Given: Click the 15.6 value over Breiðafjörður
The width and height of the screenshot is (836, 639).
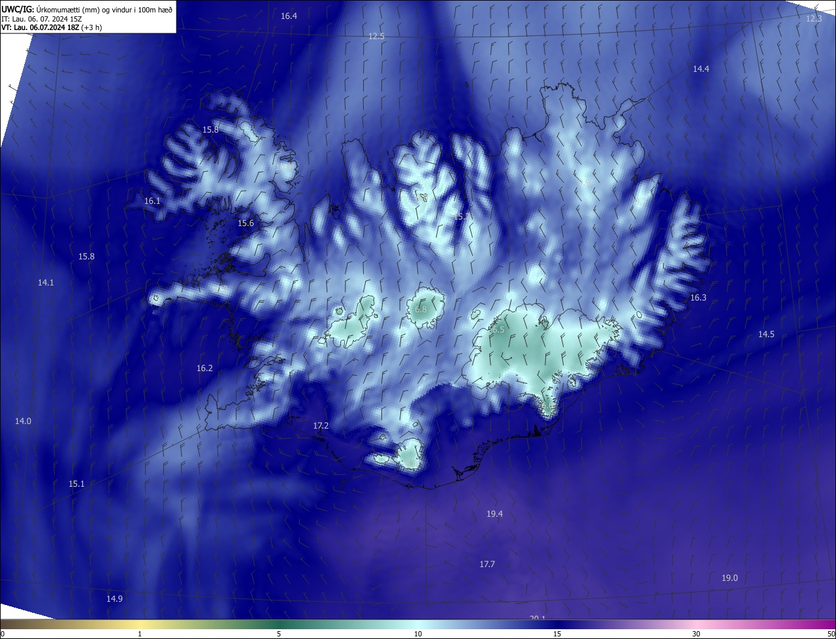Looking at the screenshot, I should click(246, 223).
